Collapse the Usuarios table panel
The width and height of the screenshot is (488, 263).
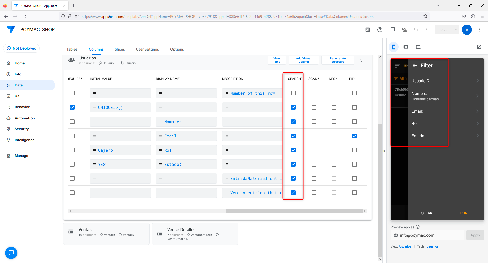[361, 60]
